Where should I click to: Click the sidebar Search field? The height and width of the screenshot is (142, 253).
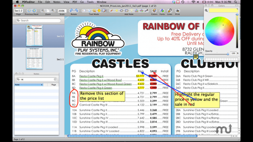[38, 20]
